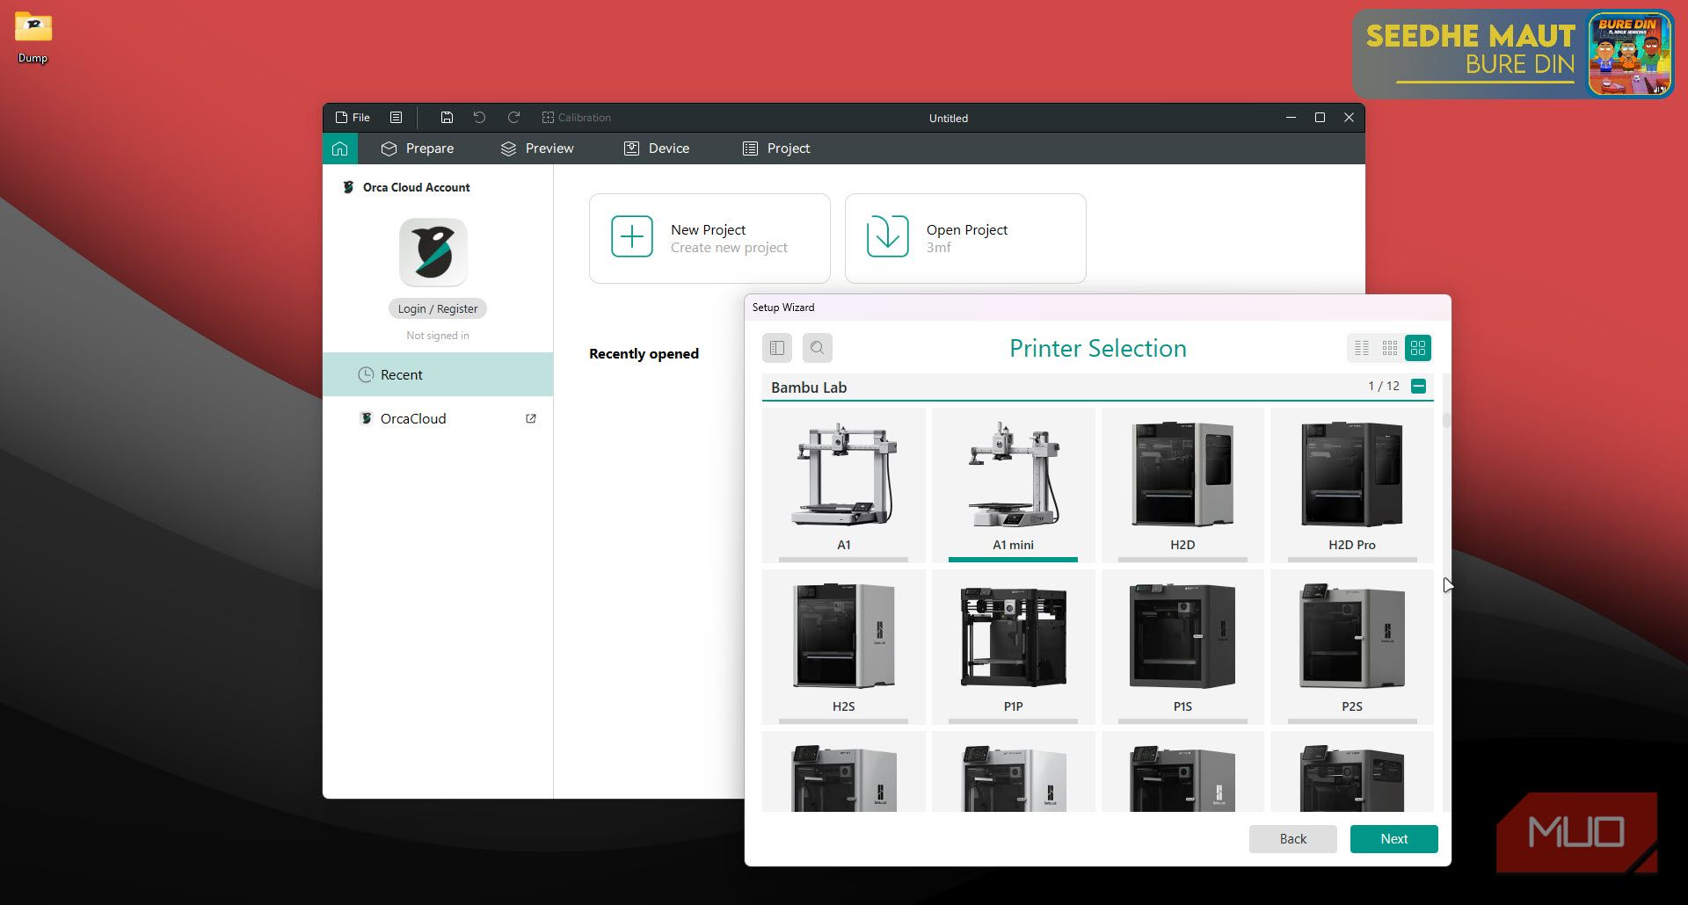
Task: Click the New Project plus icon
Action: tap(632, 236)
